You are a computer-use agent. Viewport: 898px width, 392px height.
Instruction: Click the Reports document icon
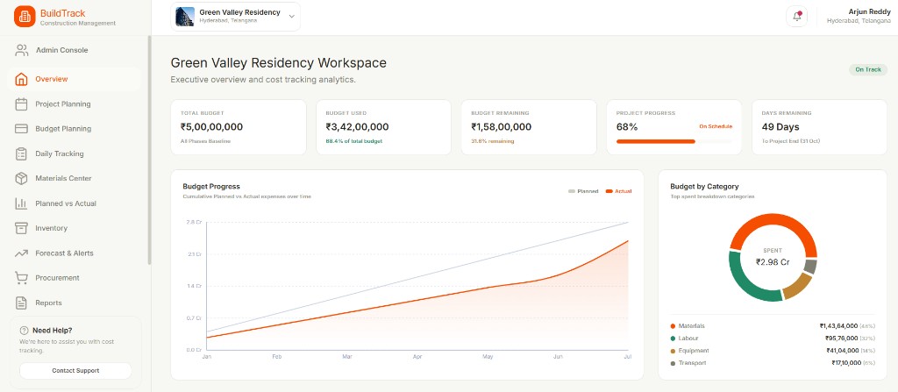pyautogui.click(x=21, y=303)
